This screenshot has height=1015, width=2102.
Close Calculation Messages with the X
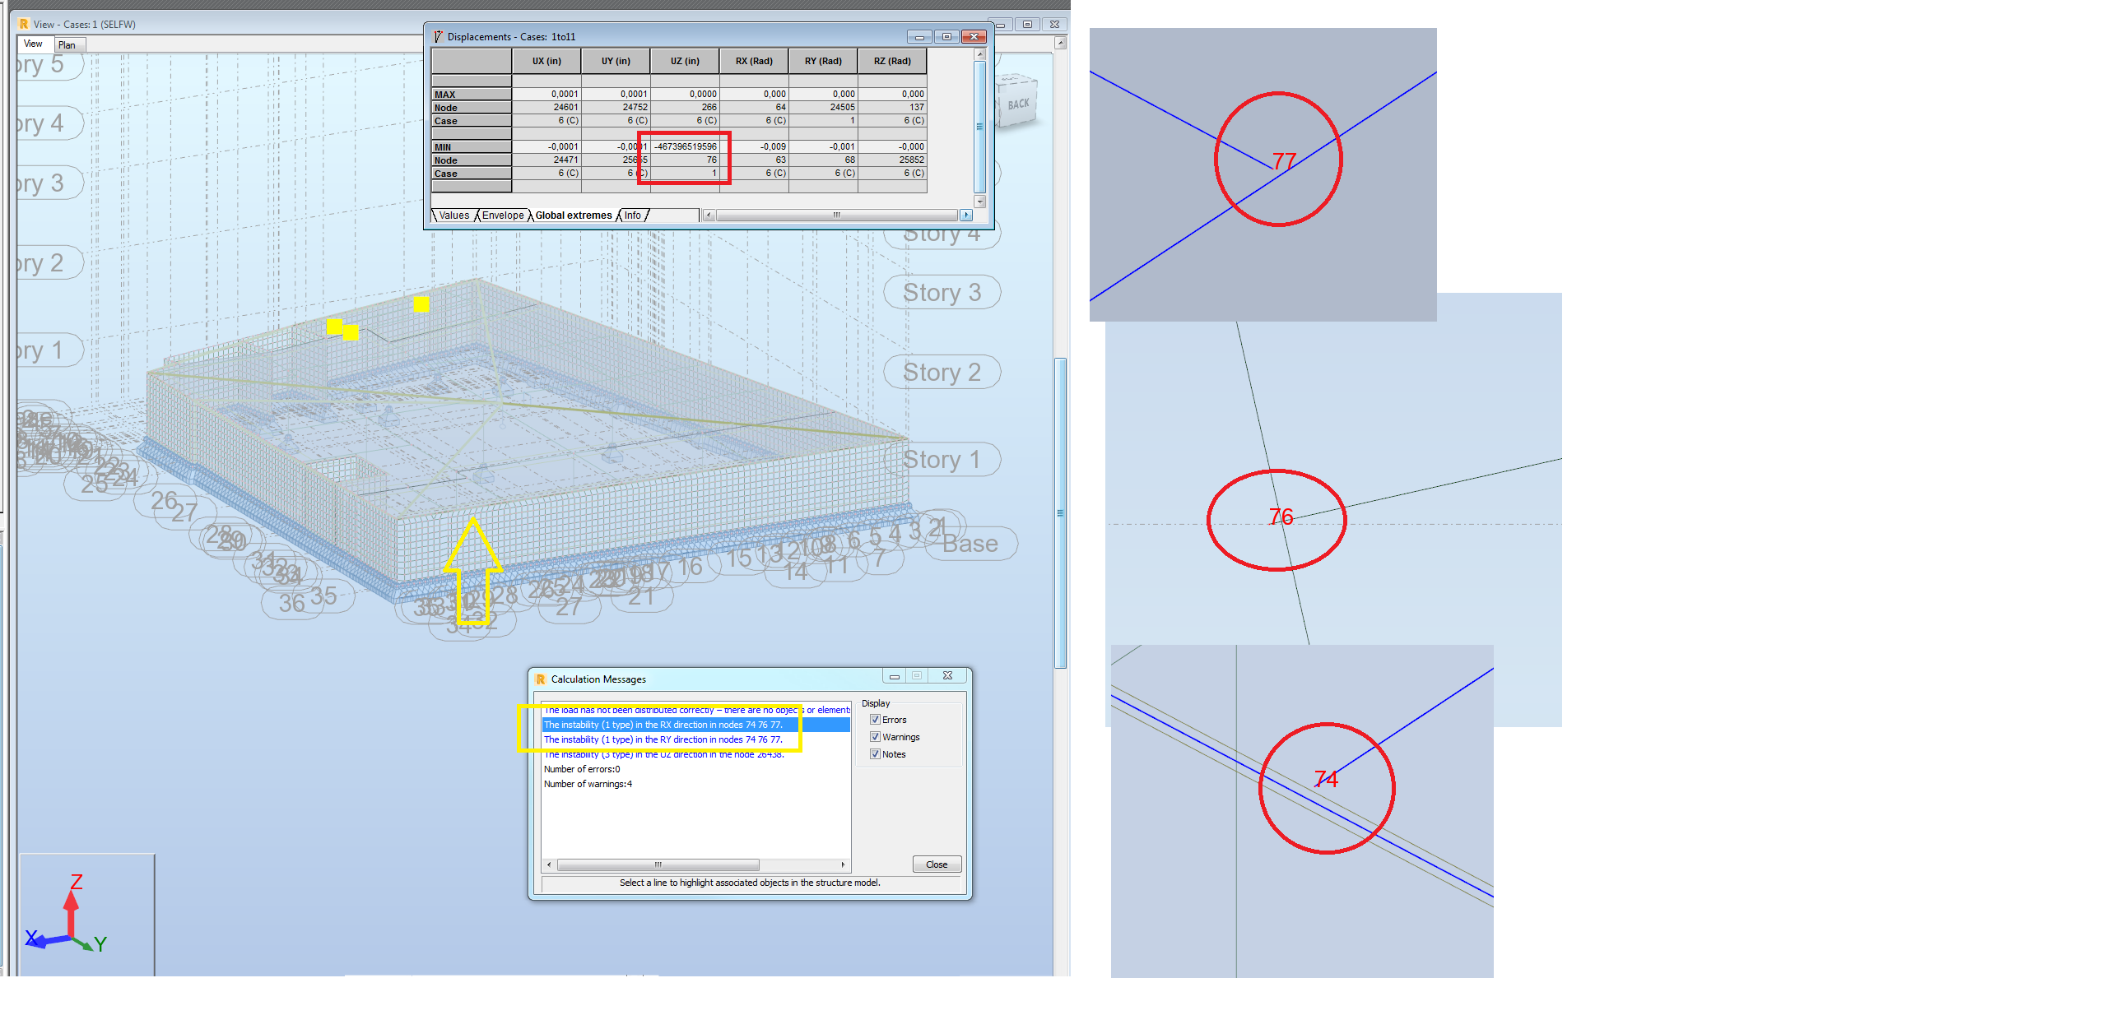947,676
